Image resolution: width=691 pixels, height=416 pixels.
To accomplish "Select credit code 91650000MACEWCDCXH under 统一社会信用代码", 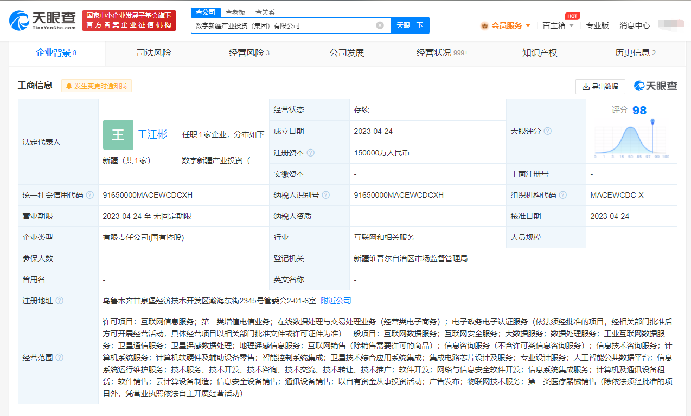I will pos(148,195).
